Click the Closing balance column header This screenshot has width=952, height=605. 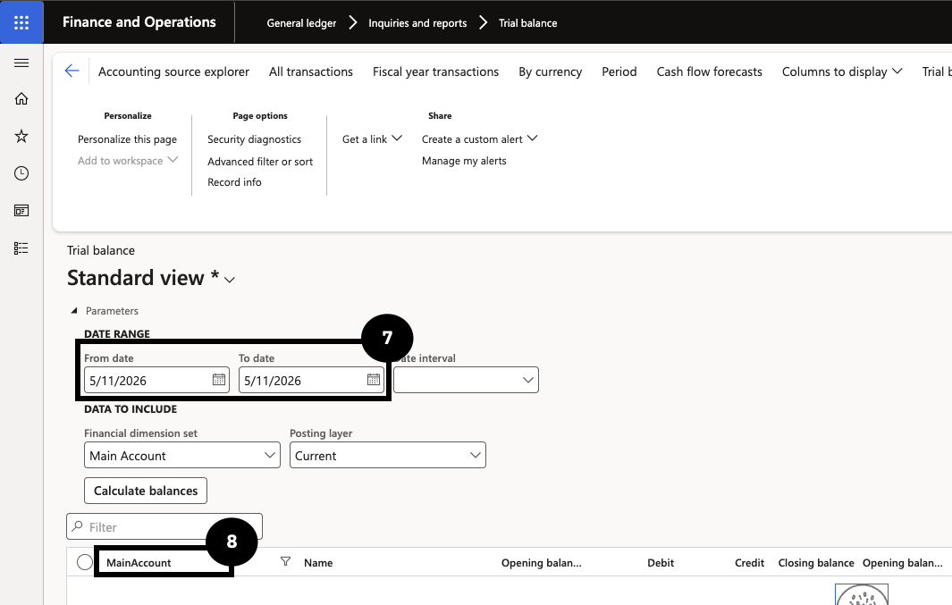pos(816,562)
